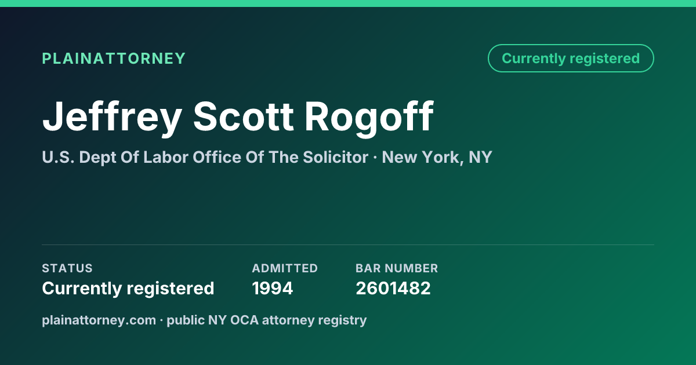Click the public NY OCA attorney registry text
696x365 pixels.
[x=267, y=320]
